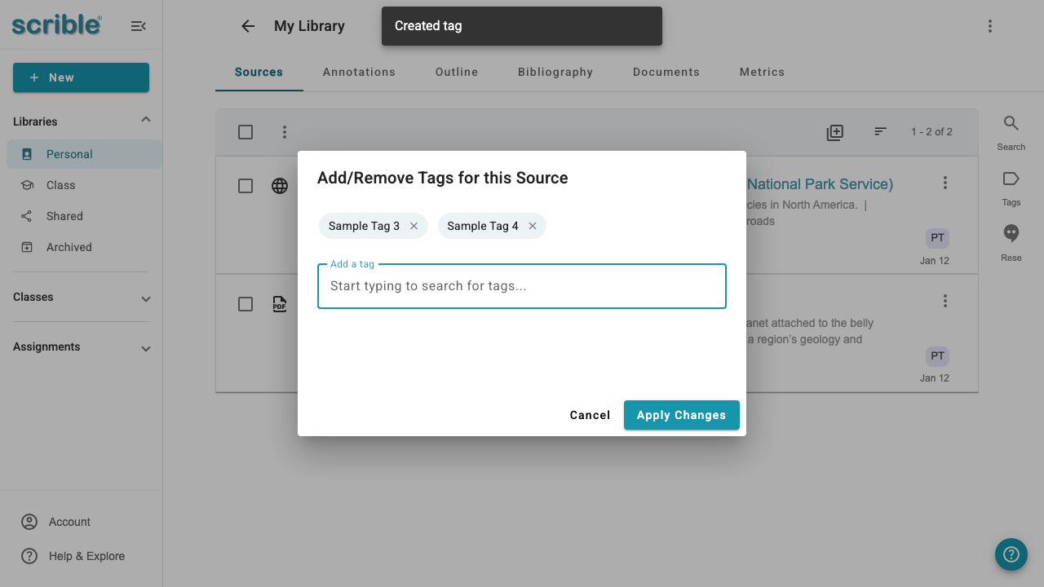
Task: Click the add-to-collection icon in list toolbar
Action: pyautogui.click(x=834, y=132)
